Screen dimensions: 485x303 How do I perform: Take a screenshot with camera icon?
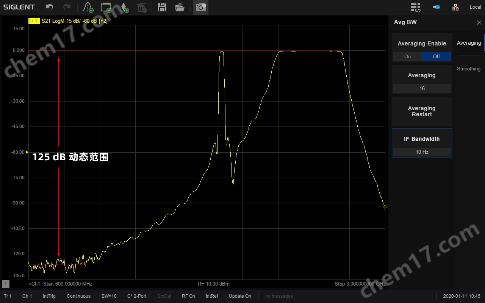pyautogui.click(x=200, y=7)
